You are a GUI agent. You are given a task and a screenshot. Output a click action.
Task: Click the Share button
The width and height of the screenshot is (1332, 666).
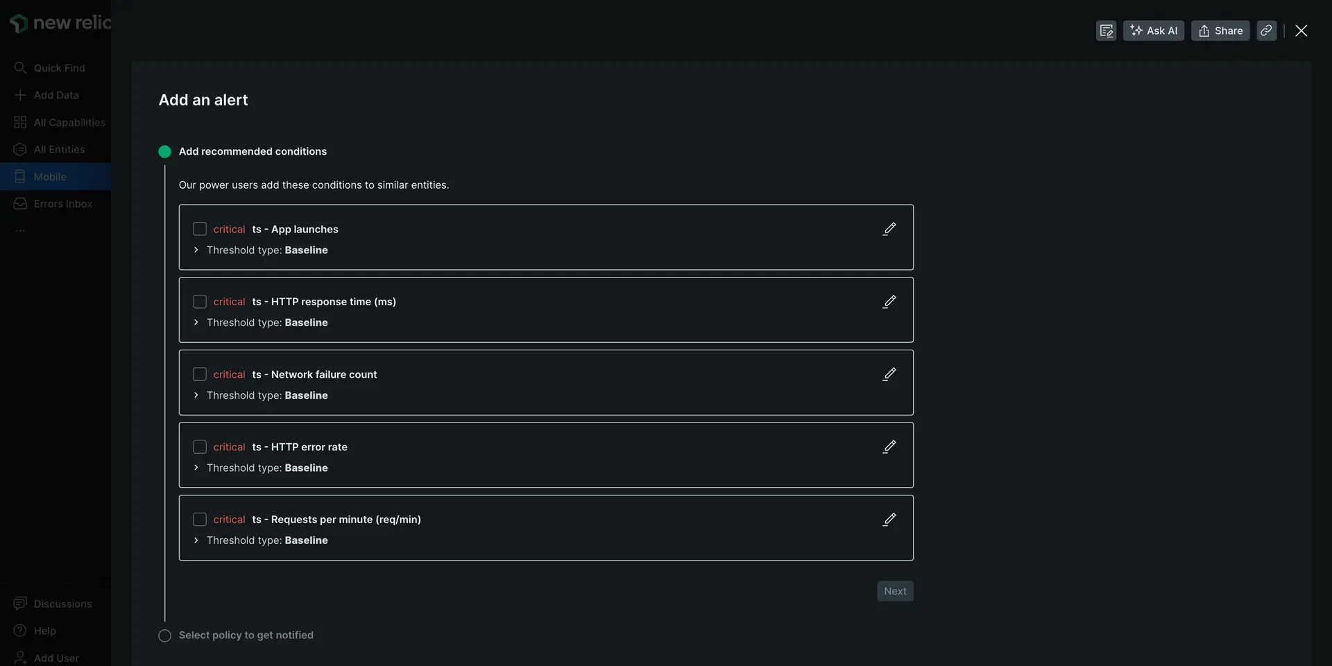point(1220,31)
